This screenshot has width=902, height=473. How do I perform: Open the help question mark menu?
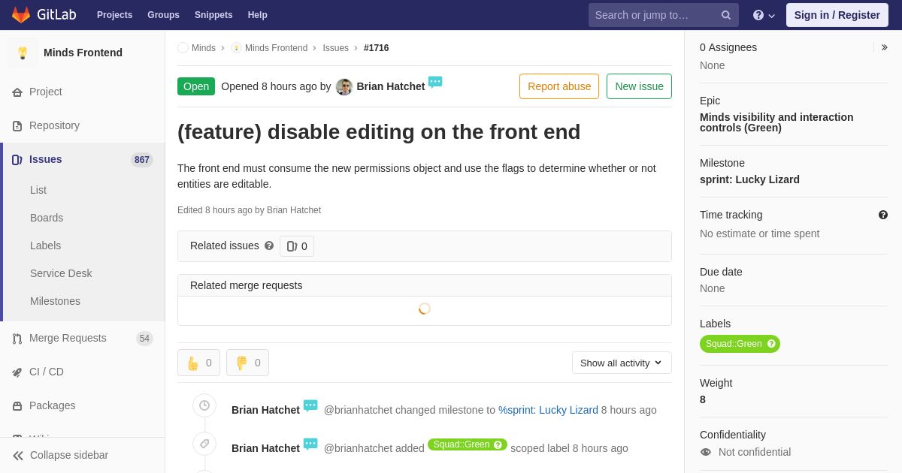point(764,15)
